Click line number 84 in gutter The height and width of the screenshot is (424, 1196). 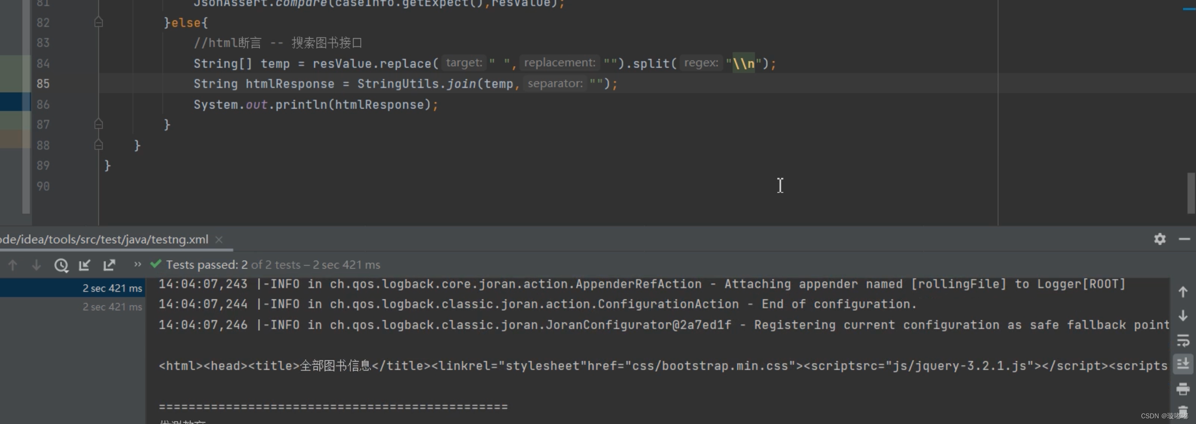tap(43, 63)
